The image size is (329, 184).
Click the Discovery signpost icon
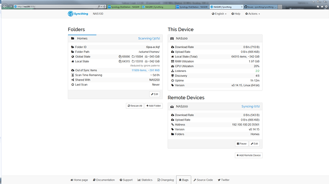tap(173, 76)
